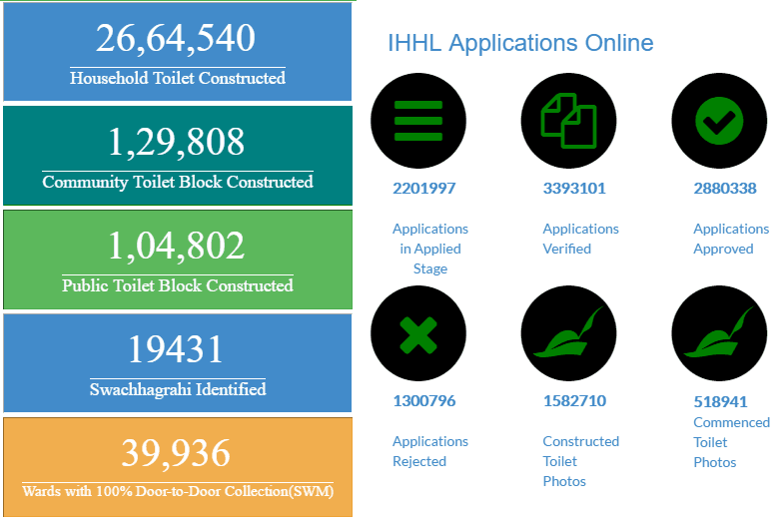This screenshot has height=523, width=783.
Task: Open the 2880338 approved applications count
Action: click(x=725, y=188)
